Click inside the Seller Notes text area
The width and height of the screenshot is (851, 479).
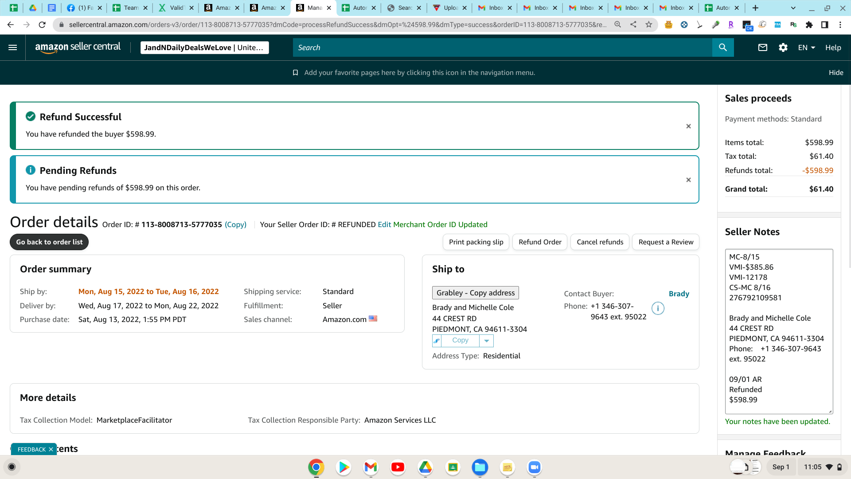(x=779, y=331)
